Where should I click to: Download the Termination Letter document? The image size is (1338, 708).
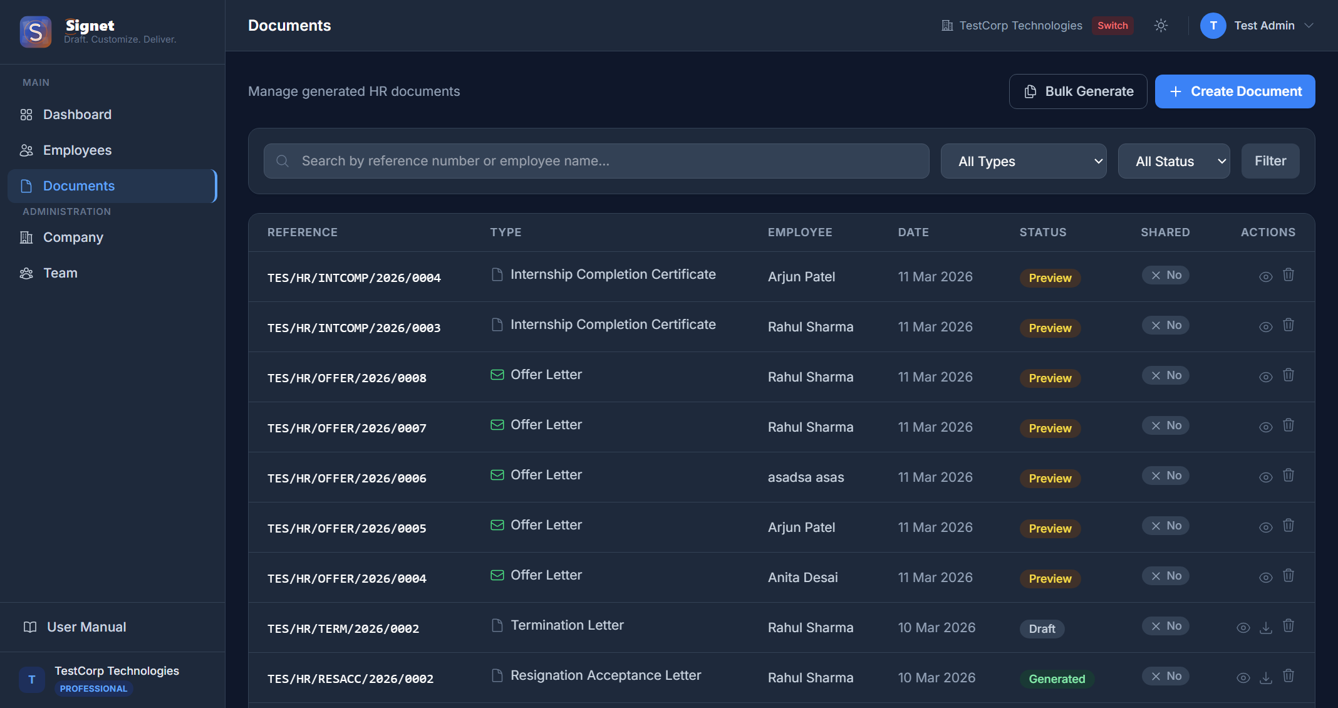coord(1266,627)
